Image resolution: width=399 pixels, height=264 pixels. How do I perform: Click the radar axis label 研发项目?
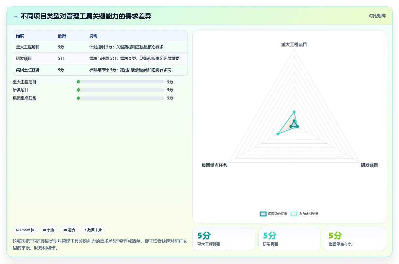click(370, 165)
